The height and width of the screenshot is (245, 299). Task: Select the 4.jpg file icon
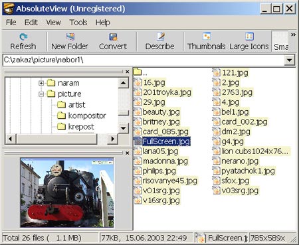click(x=216, y=102)
